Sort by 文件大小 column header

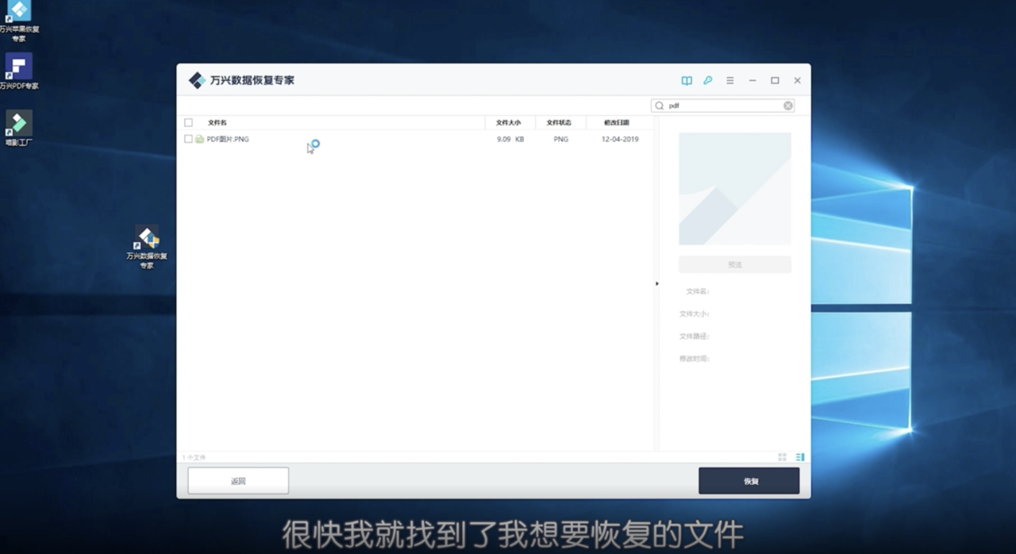[509, 123]
